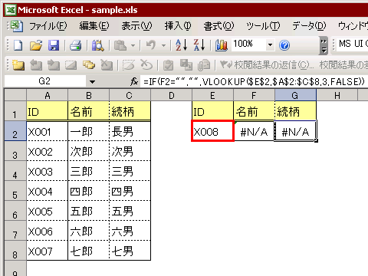Viewport: 368px width, 276px height.
Task: Click the Show All Comments icon
Action: point(89,65)
